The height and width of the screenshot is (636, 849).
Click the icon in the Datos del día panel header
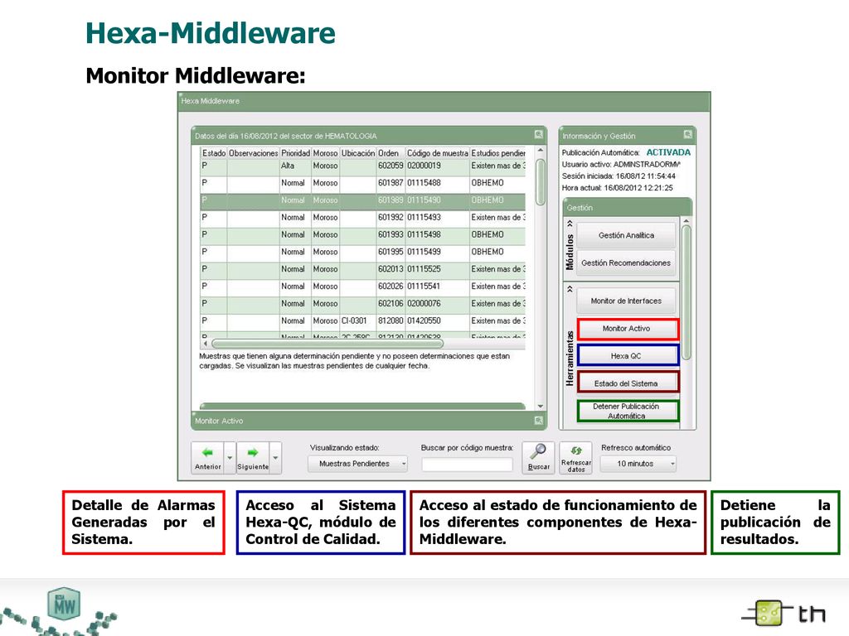pyautogui.click(x=539, y=135)
